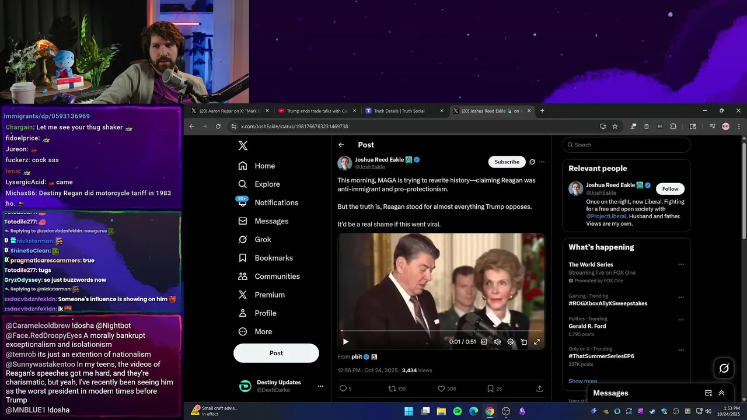Click the Chrome address bar URL
The image size is (747, 420).
click(294, 127)
